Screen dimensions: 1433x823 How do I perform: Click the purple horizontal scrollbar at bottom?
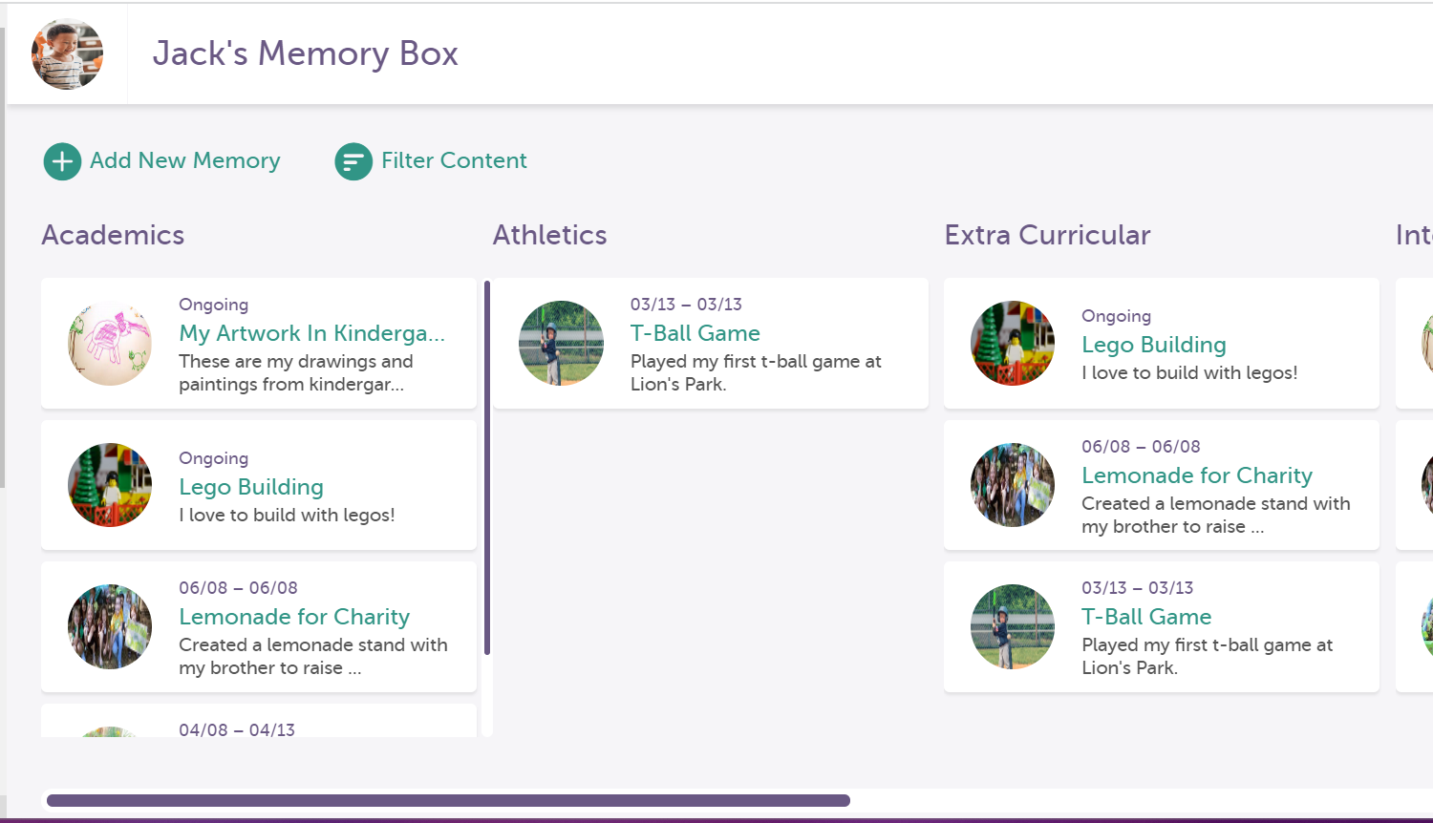(448, 800)
